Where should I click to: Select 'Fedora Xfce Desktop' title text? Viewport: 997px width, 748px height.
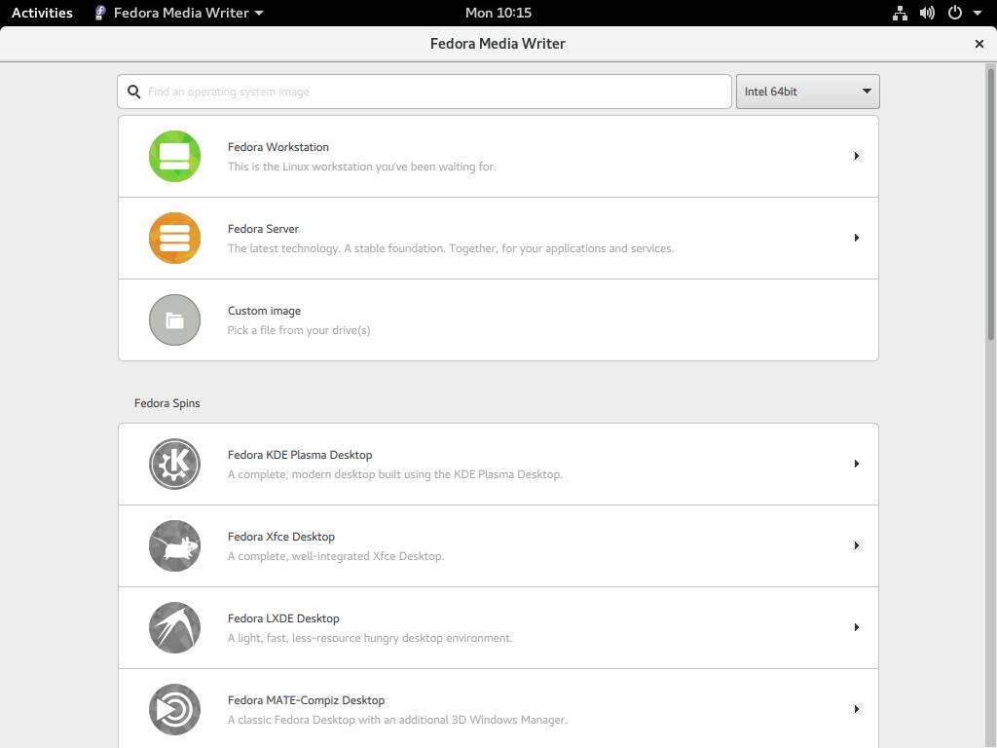pos(281,537)
